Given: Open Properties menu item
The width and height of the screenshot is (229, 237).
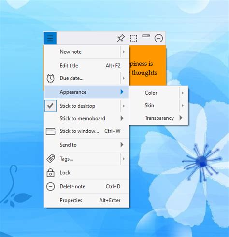Looking at the screenshot, I should pyautogui.click(x=86, y=200).
